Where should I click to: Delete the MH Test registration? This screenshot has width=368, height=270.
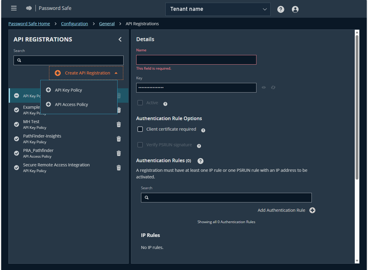click(119, 124)
